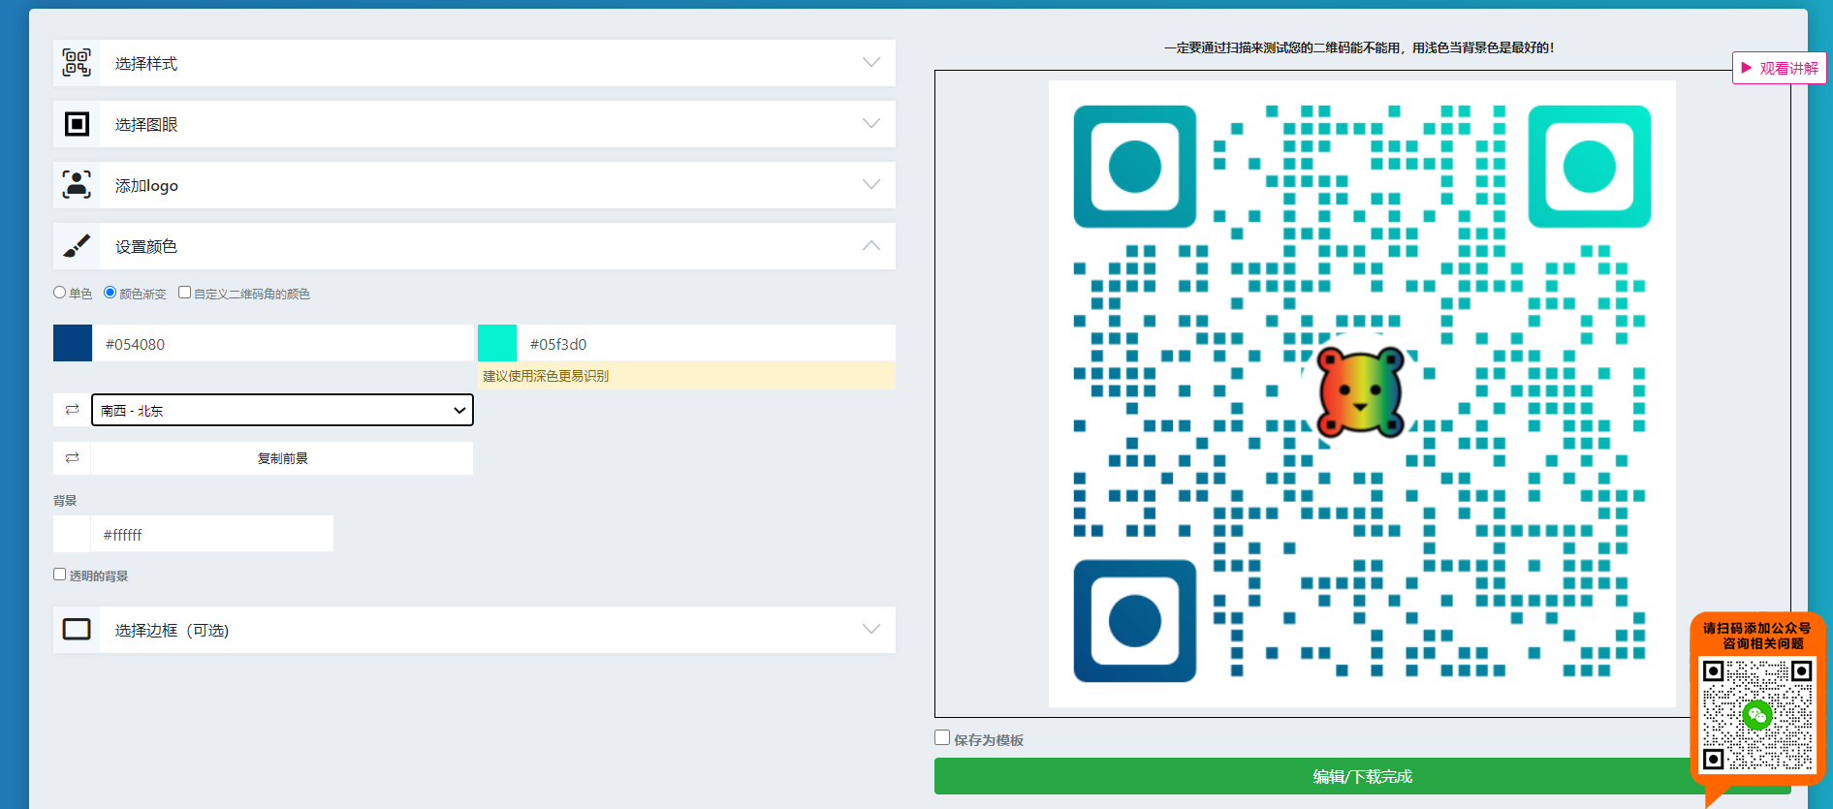Click the play icon in 观看讲解

tap(1747, 68)
